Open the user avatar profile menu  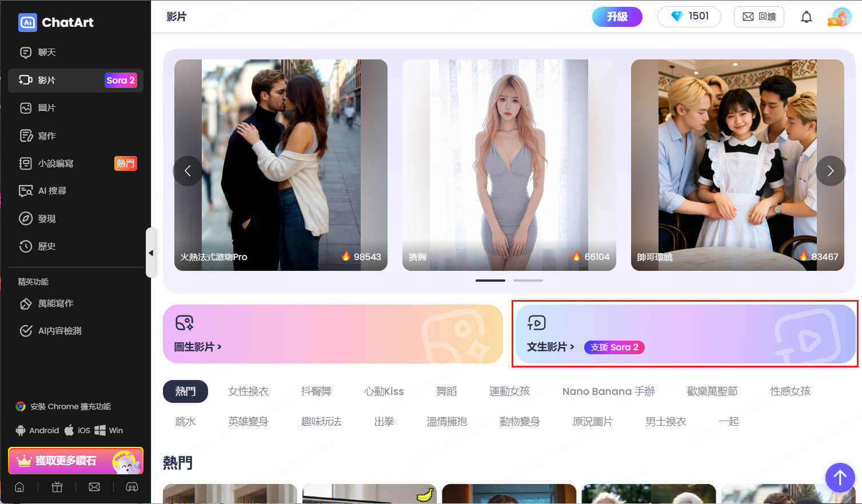point(840,17)
